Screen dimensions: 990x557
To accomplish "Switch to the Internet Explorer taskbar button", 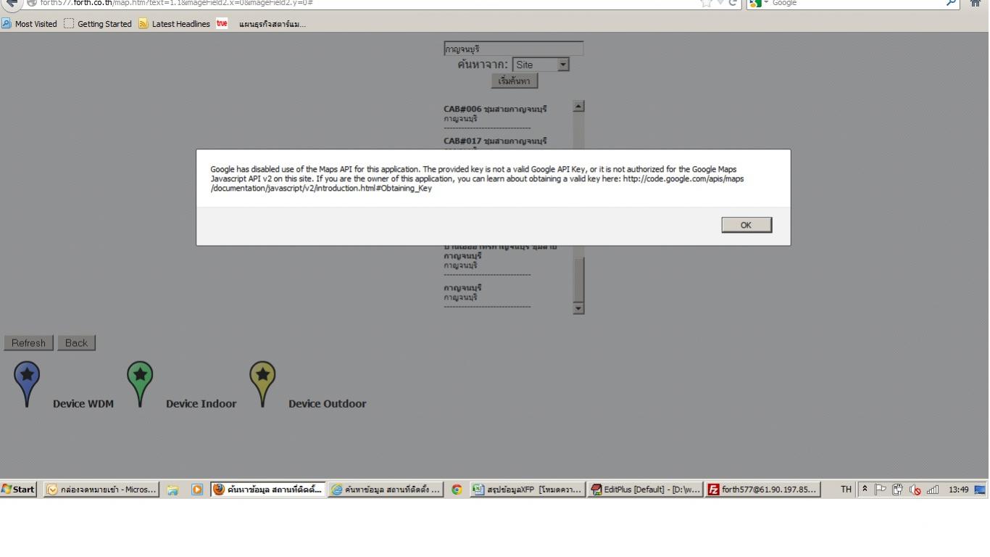I will [x=386, y=490].
